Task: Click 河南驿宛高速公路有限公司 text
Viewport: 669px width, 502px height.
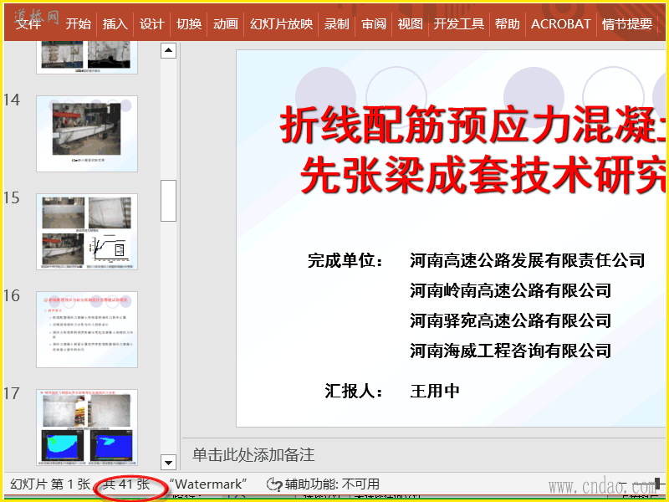Action: pos(510,320)
